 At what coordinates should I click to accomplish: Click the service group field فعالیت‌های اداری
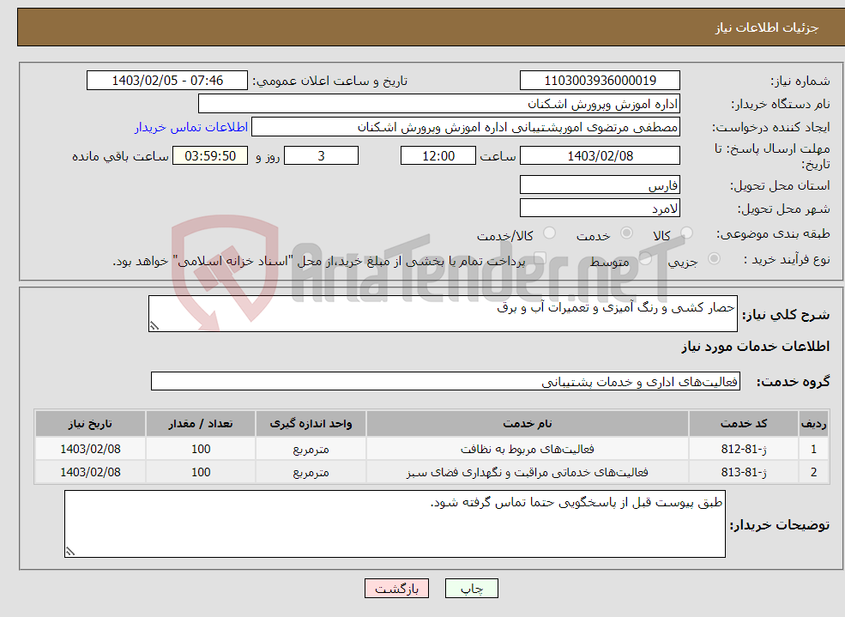pyautogui.click(x=446, y=381)
